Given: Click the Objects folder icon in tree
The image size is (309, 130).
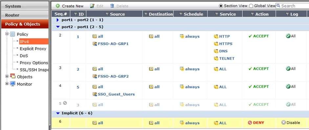Looking at the screenshot, I should (x=12, y=76).
